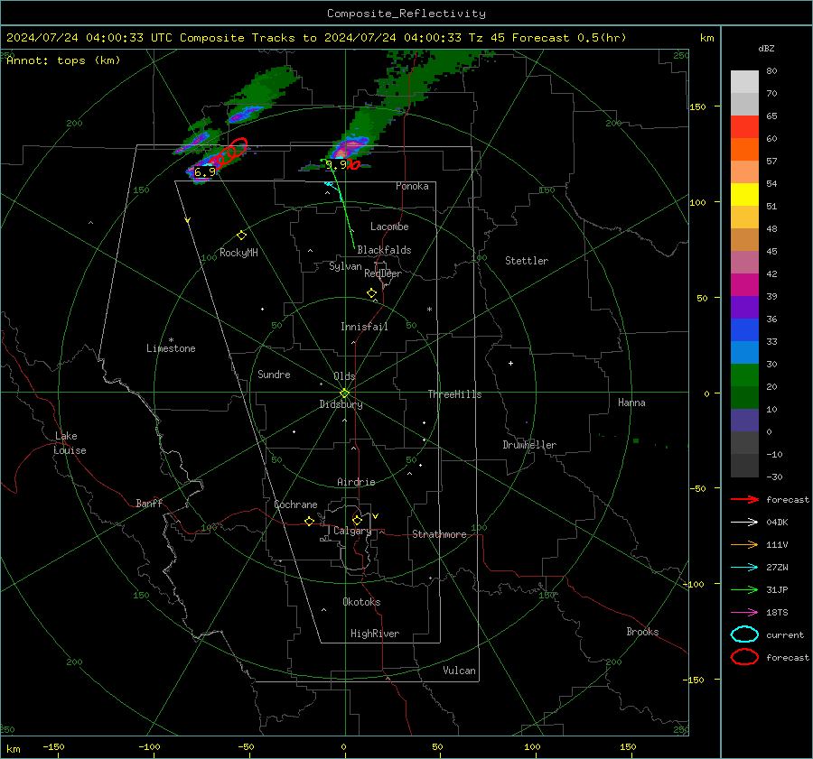The height and width of the screenshot is (759, 813).
Task: Click the Blackfalds town label
Action: (x=384, y=250)
